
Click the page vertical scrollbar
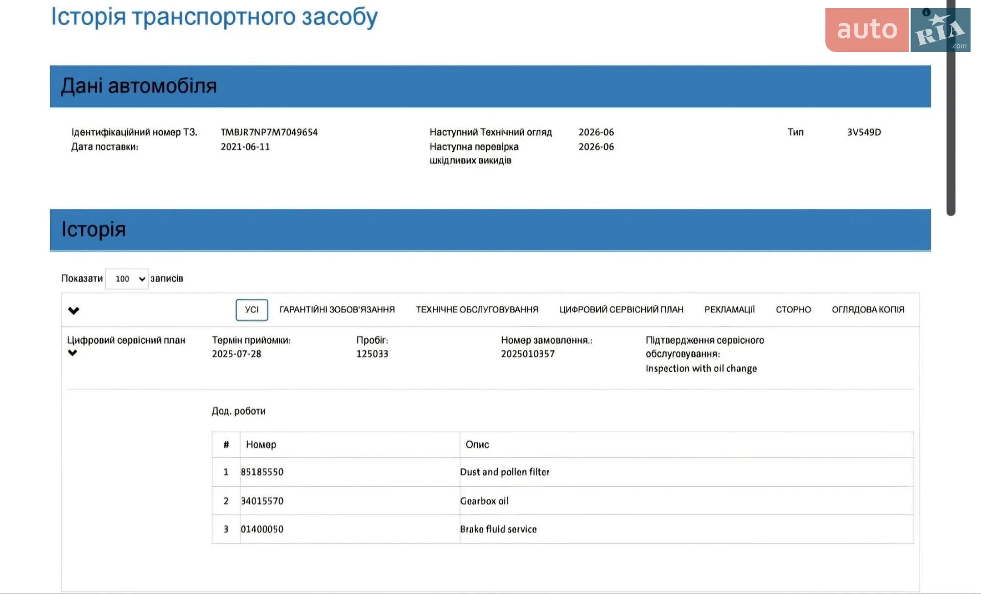coord(951,107)
